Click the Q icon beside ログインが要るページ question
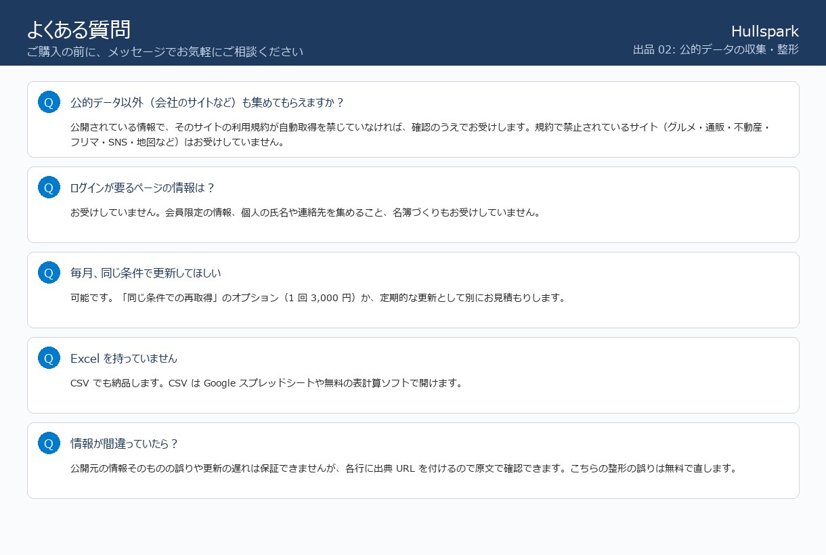The image size is (826, 555). [x=49, y=187]
